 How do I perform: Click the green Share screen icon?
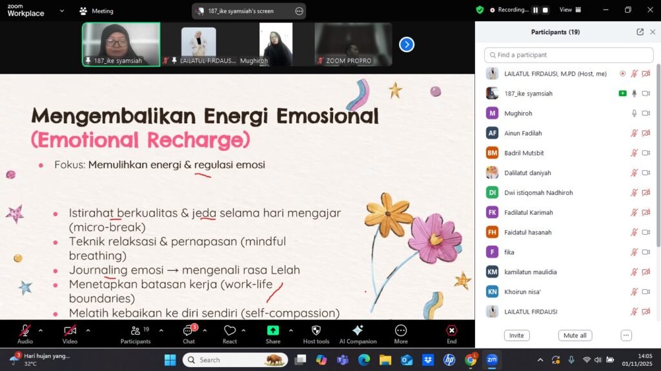pyautogui.click(x=272, y=330)
